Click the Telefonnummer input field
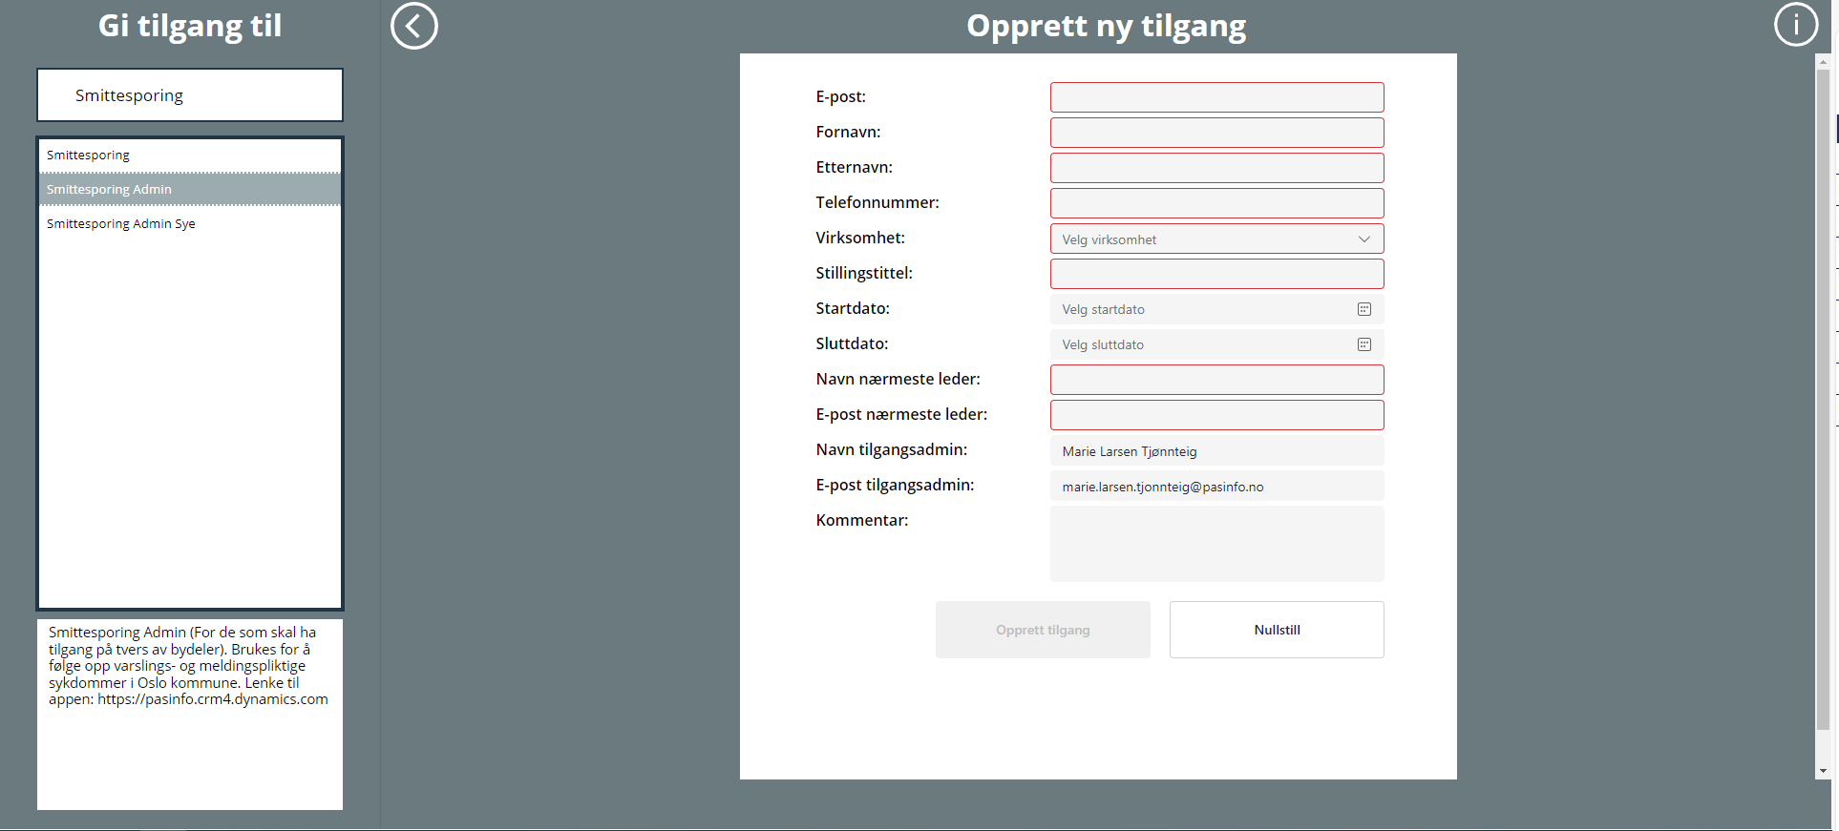 tap(1217, 203)
